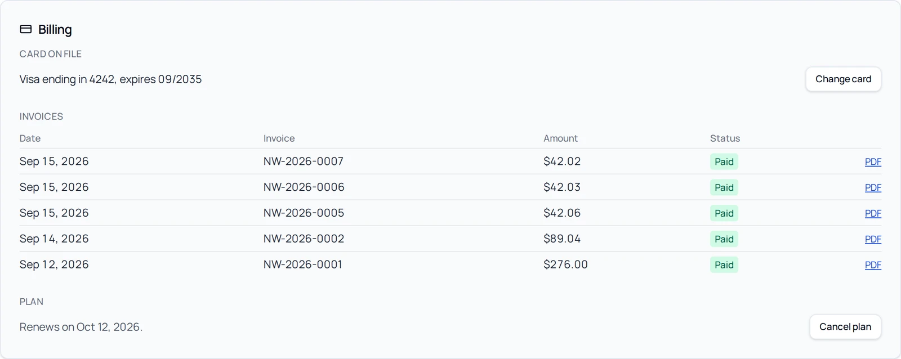Viewport: 901px width, 359px height.
Task: Open the PDF for invoice NW-2026-0002
Action: [873, 240]
